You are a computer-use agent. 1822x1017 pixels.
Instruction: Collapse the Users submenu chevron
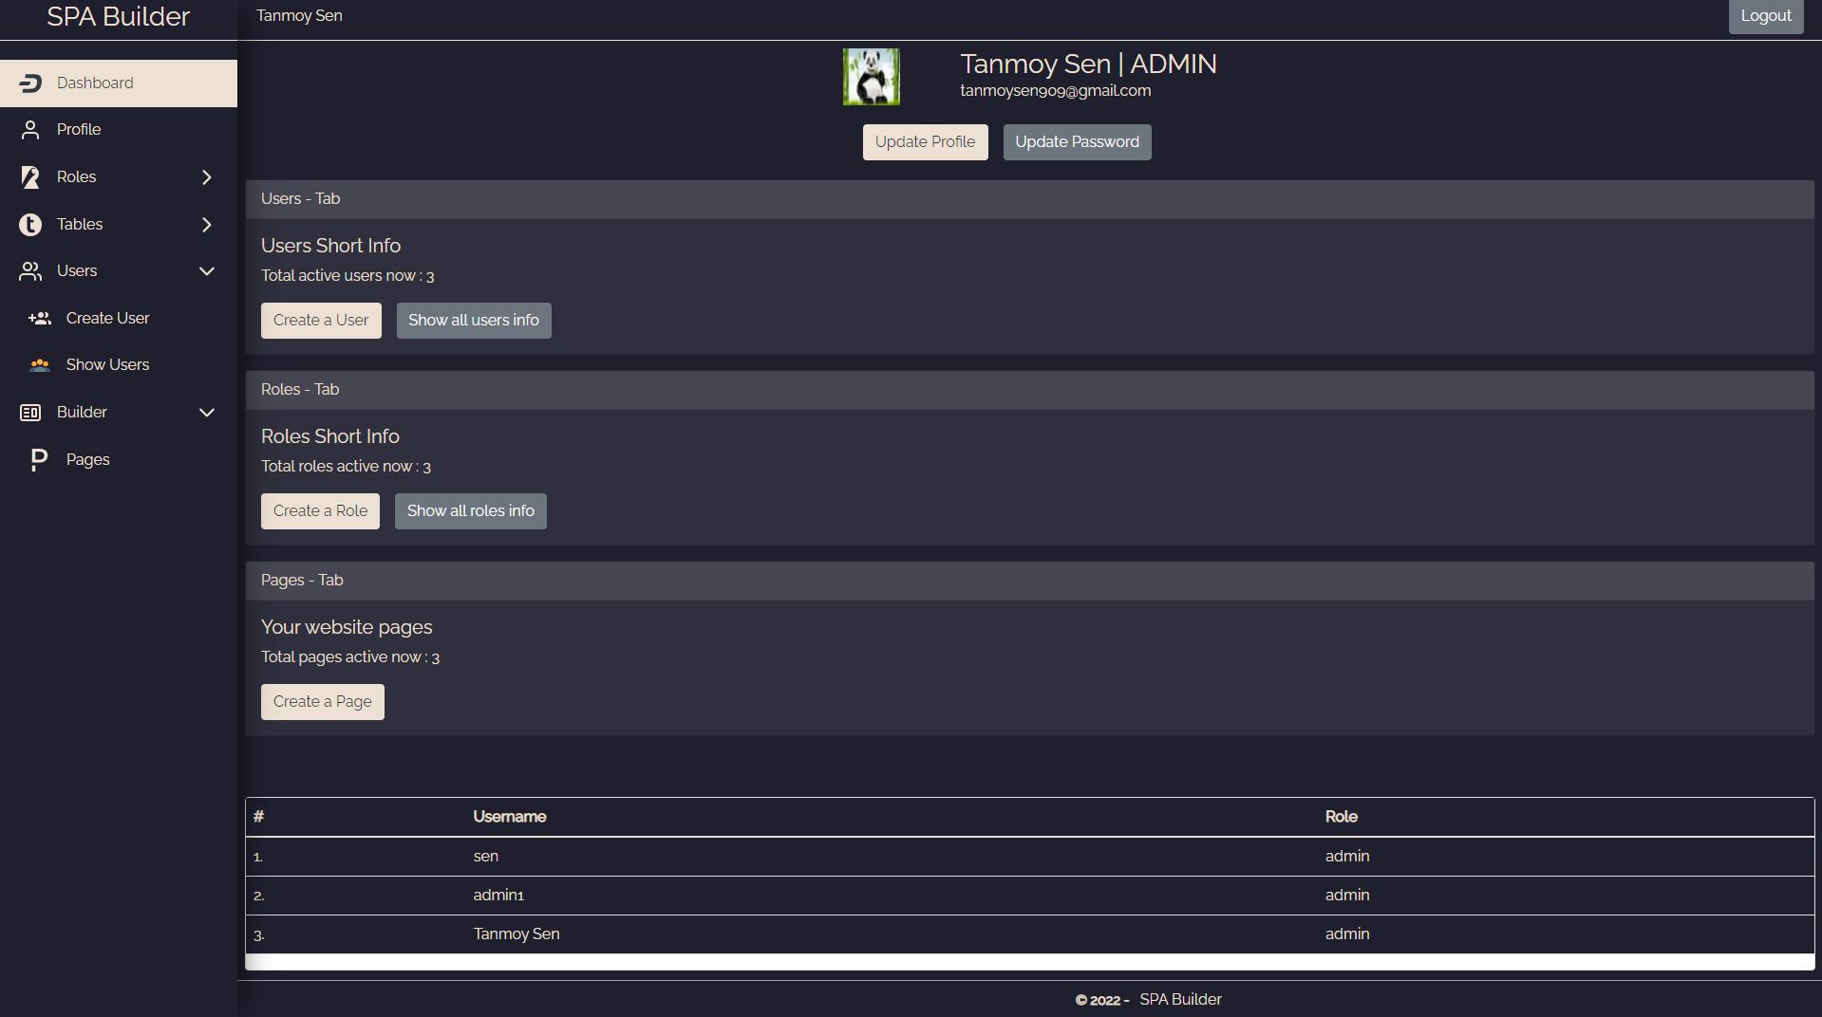[x=207, y=271]
